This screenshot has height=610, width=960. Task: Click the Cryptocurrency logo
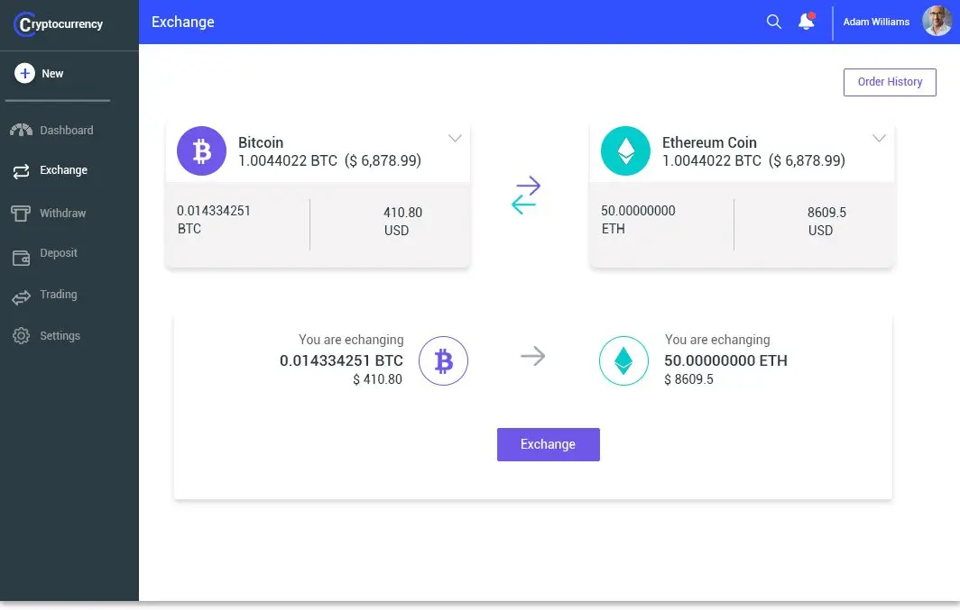pos(58,23)
